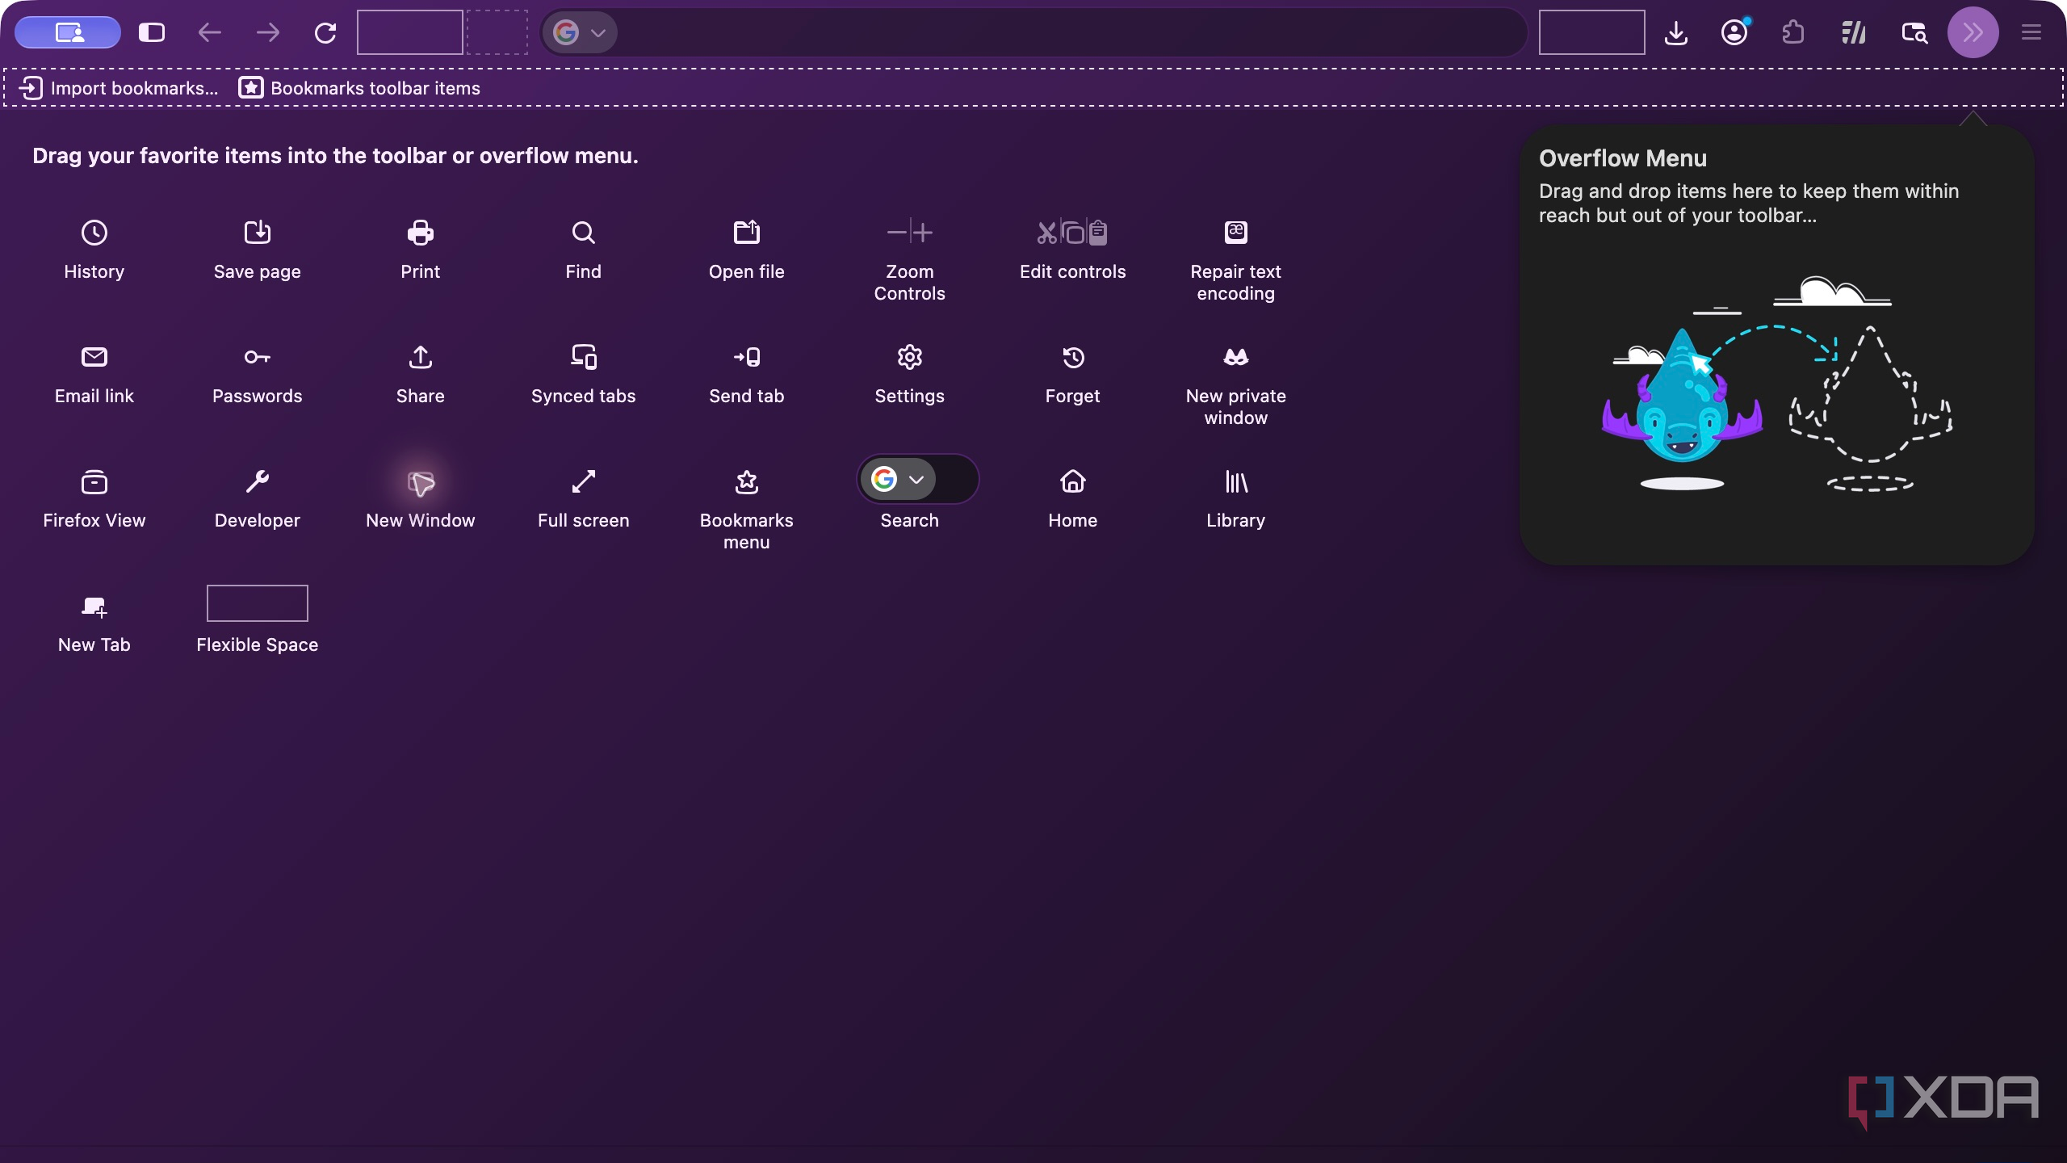Click the Bookmarks menu star icon
This screenshot has width=2067, height=1163.
(747, 481)
